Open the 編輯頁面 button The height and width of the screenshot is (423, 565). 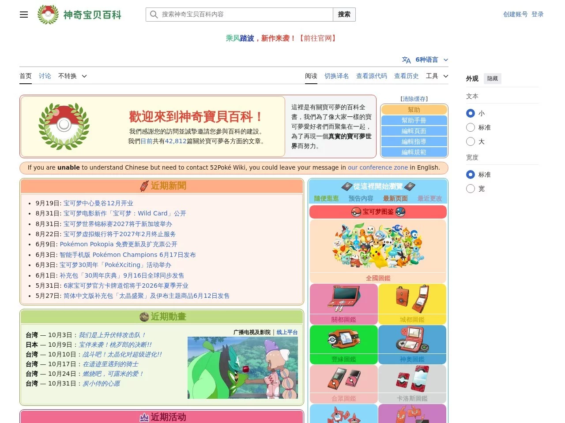click(x=414, y=131)
